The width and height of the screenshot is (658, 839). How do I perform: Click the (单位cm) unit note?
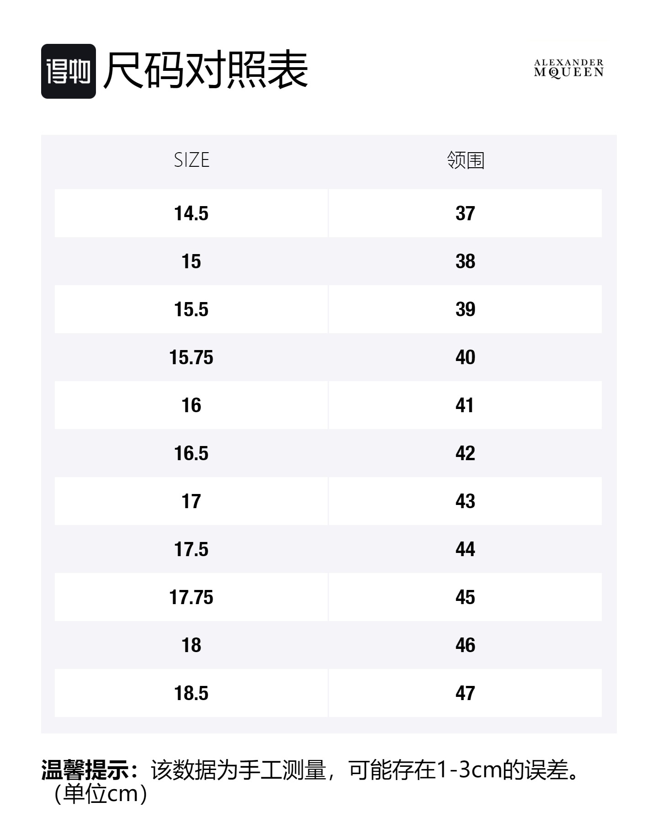click(x=101, y=794)
